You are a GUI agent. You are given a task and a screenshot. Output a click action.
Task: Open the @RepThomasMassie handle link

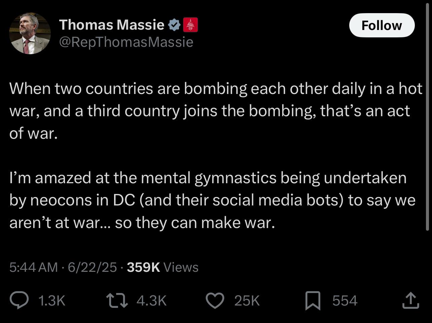pyautogui.click(x=126, y=42)
